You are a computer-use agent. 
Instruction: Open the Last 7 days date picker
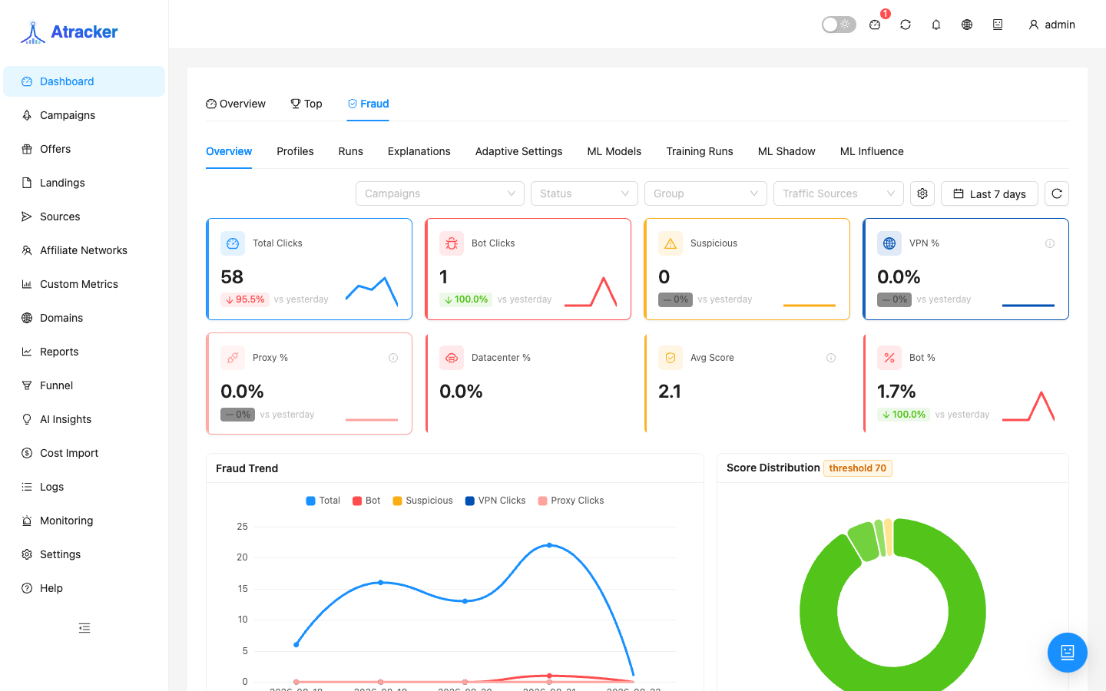click(x=989, y=193)
